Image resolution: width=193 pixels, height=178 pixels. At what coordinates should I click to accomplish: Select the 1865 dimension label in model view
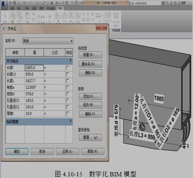[159, 99]
